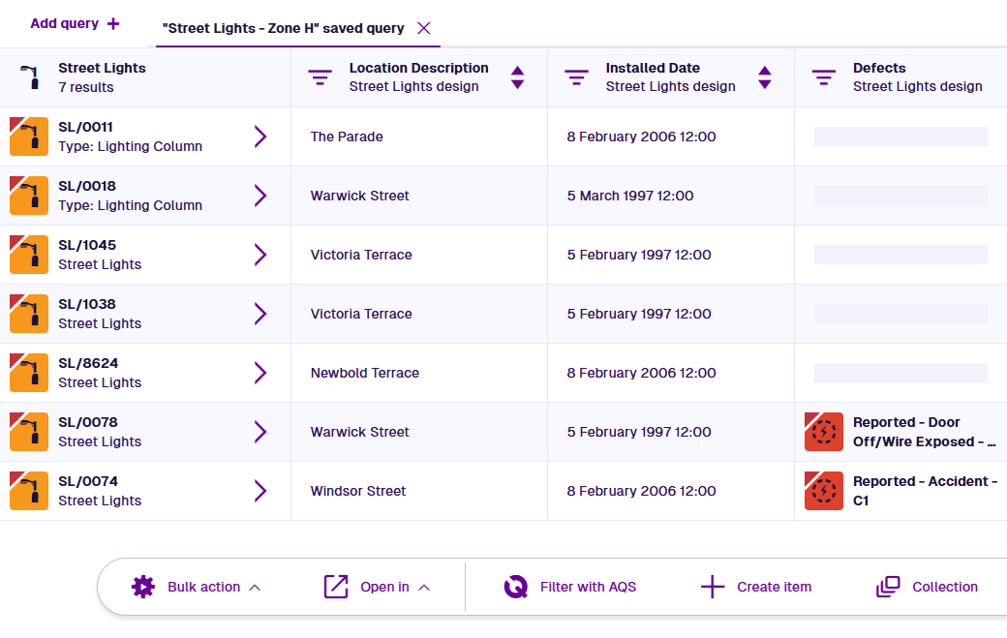
Task: Open the filter icon on Location Description column
Action: (x=320, y=77)
